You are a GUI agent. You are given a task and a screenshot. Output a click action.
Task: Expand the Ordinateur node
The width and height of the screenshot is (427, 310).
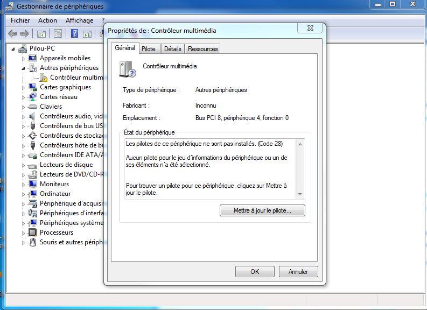point(23,194)
